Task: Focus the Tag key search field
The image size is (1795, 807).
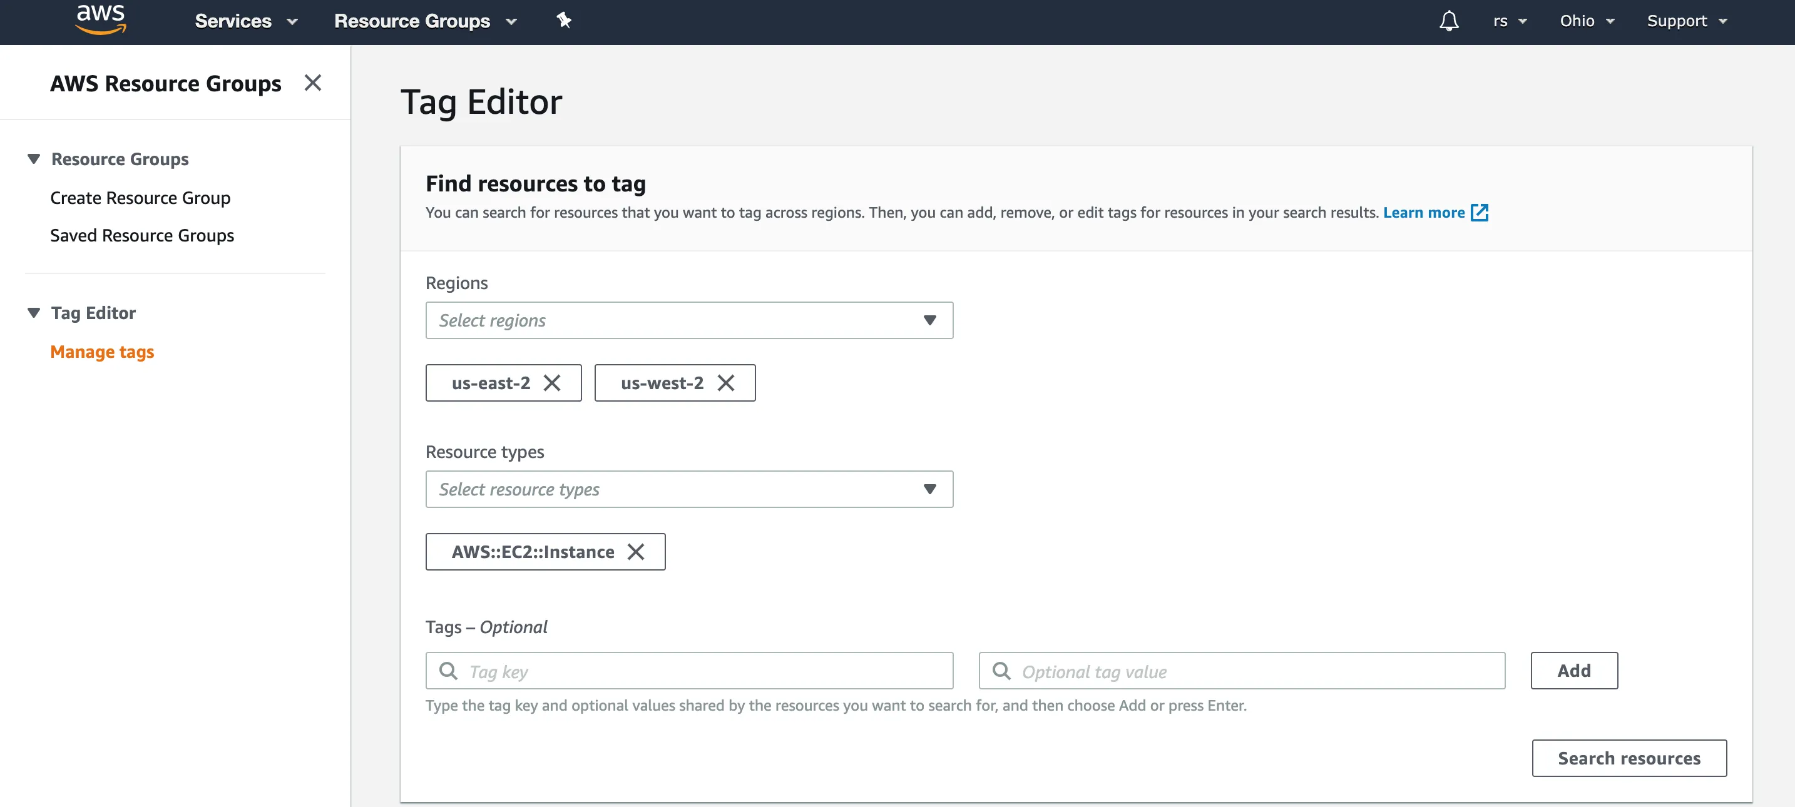Action: (703, 671)
